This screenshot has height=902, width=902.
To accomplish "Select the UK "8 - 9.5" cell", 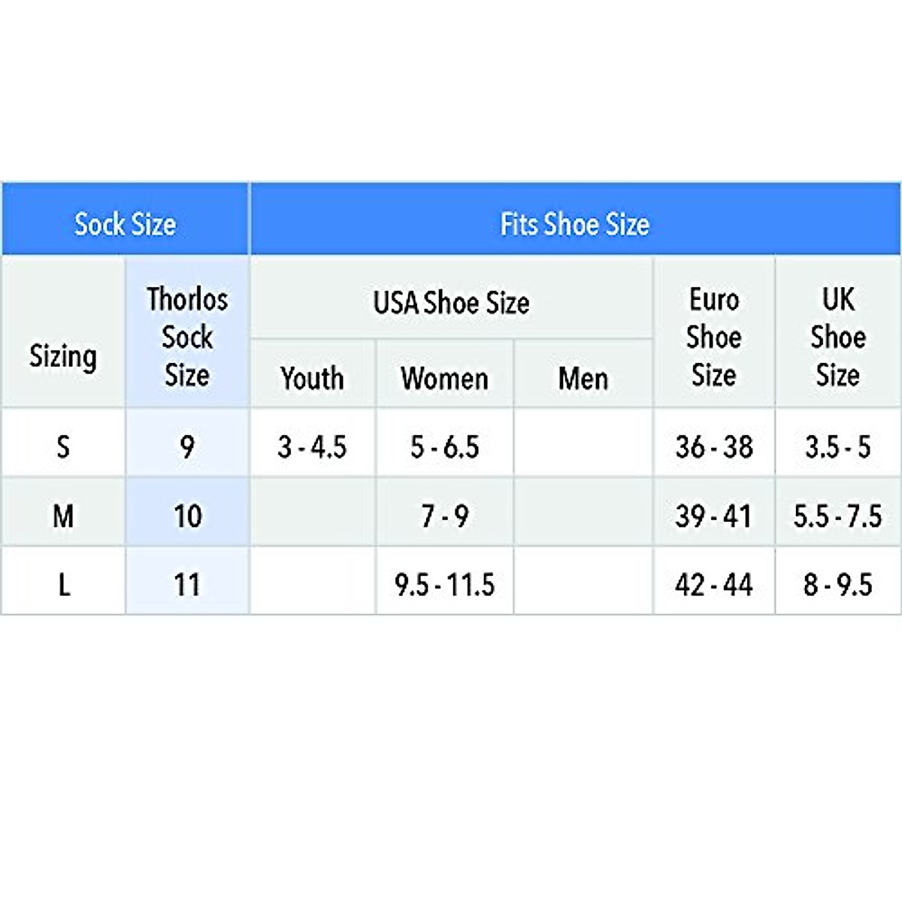I will 837,585.
